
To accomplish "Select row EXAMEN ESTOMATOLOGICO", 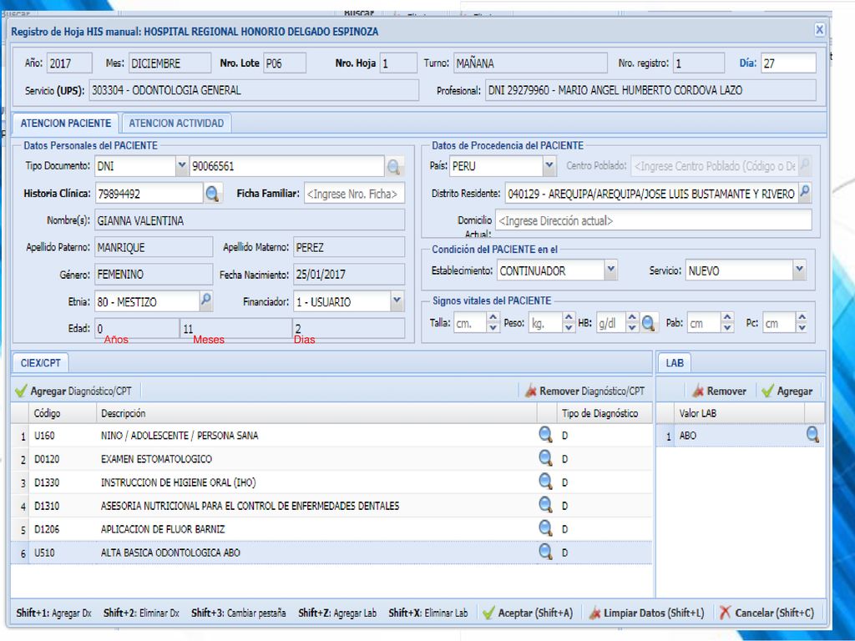I will point(331,459).
